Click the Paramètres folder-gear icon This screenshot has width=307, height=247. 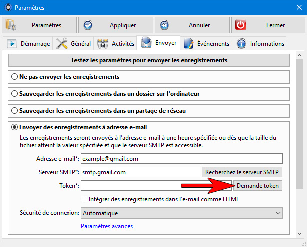click(11, 25)
